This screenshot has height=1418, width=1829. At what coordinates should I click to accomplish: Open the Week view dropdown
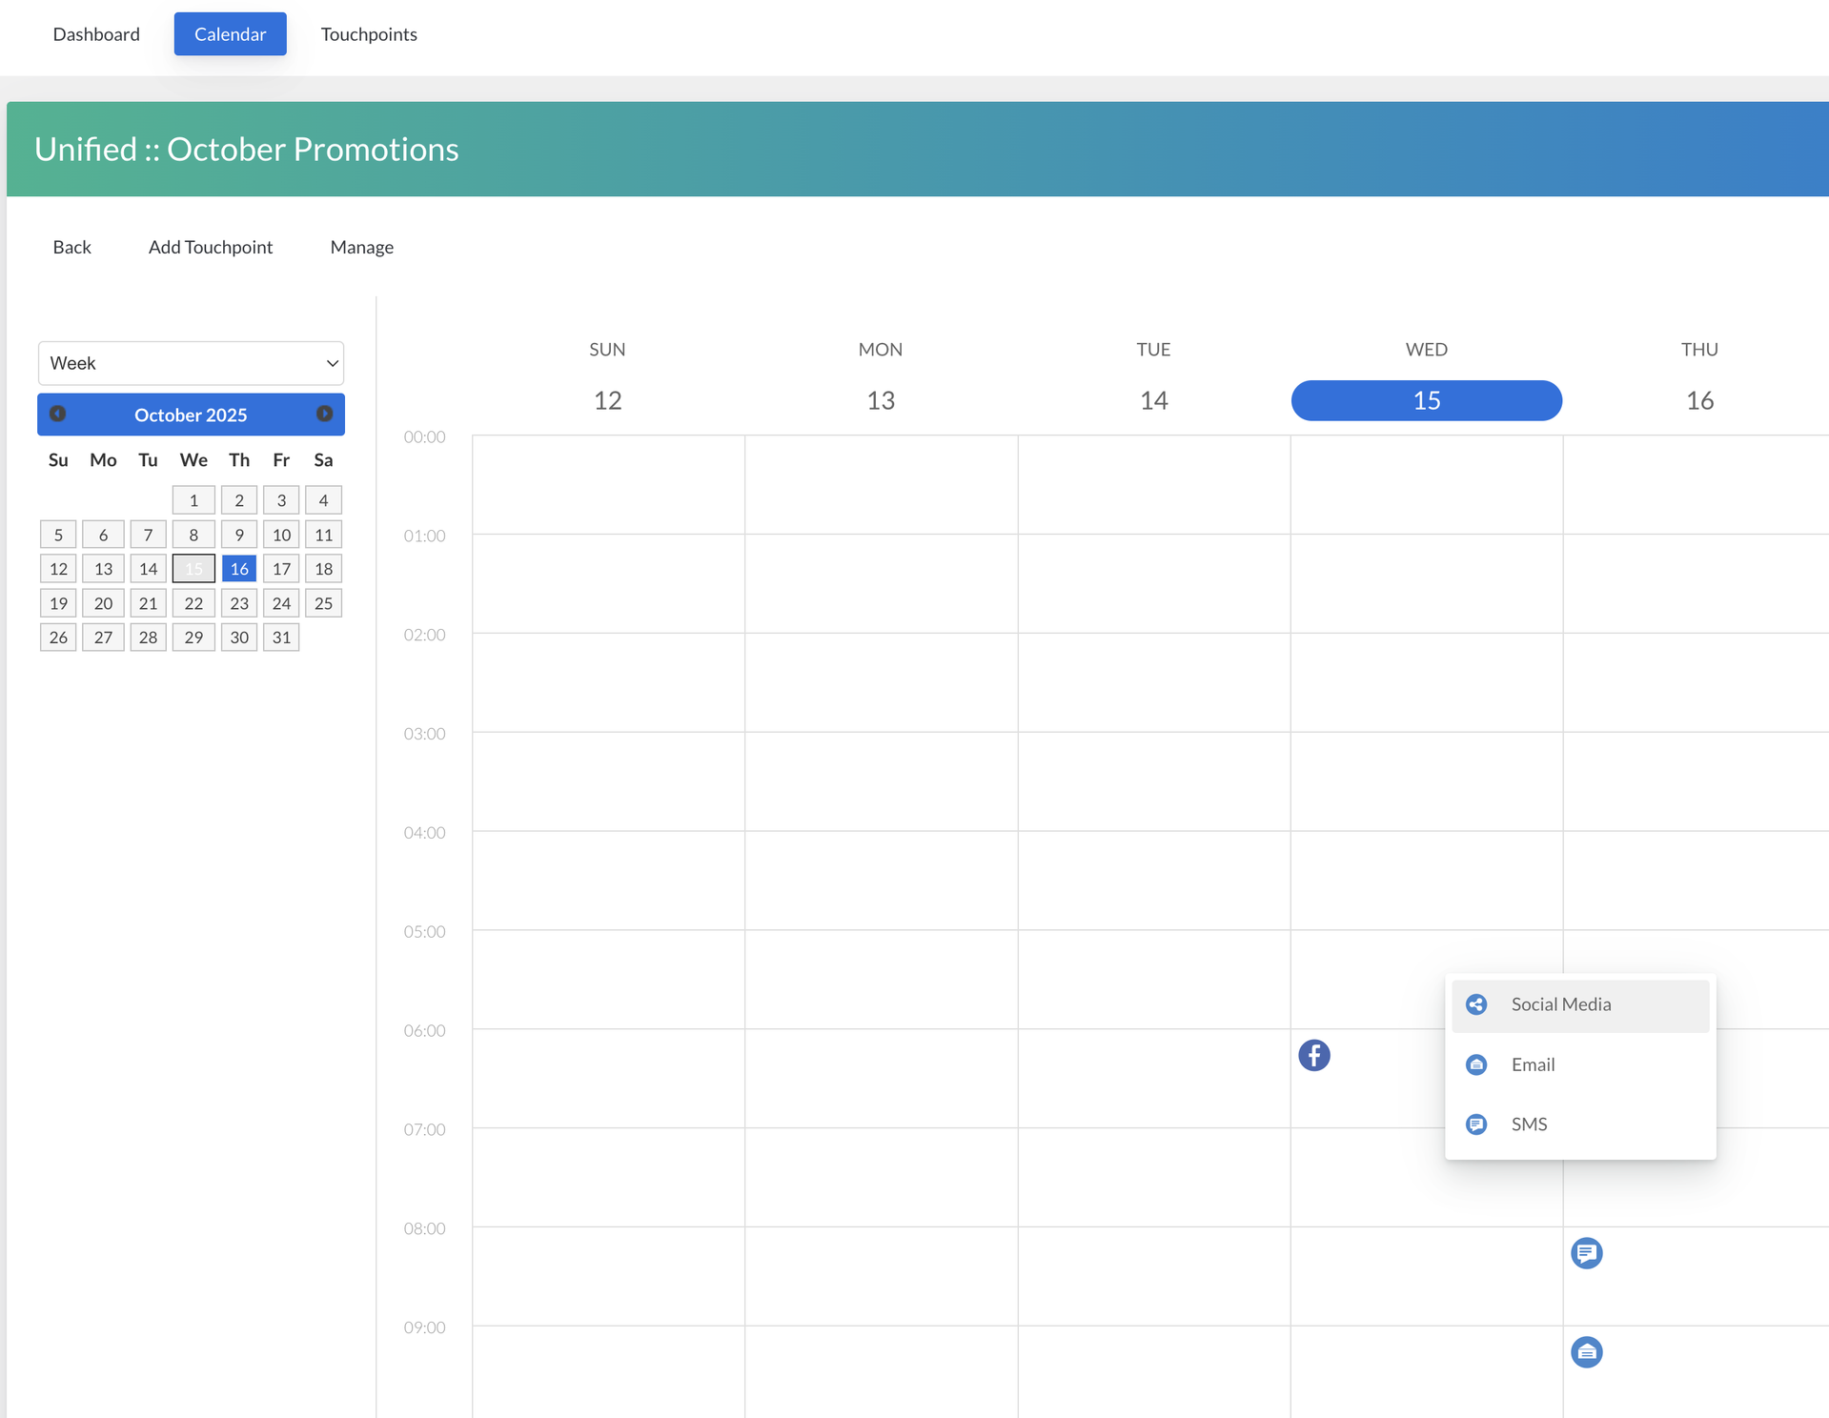click(190, 363)
